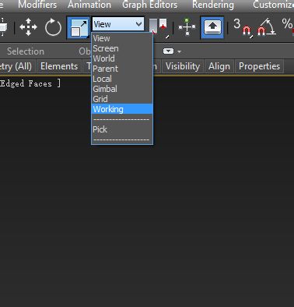
Task: Choose Grid coordinate system
Action: tap(122, 99)
